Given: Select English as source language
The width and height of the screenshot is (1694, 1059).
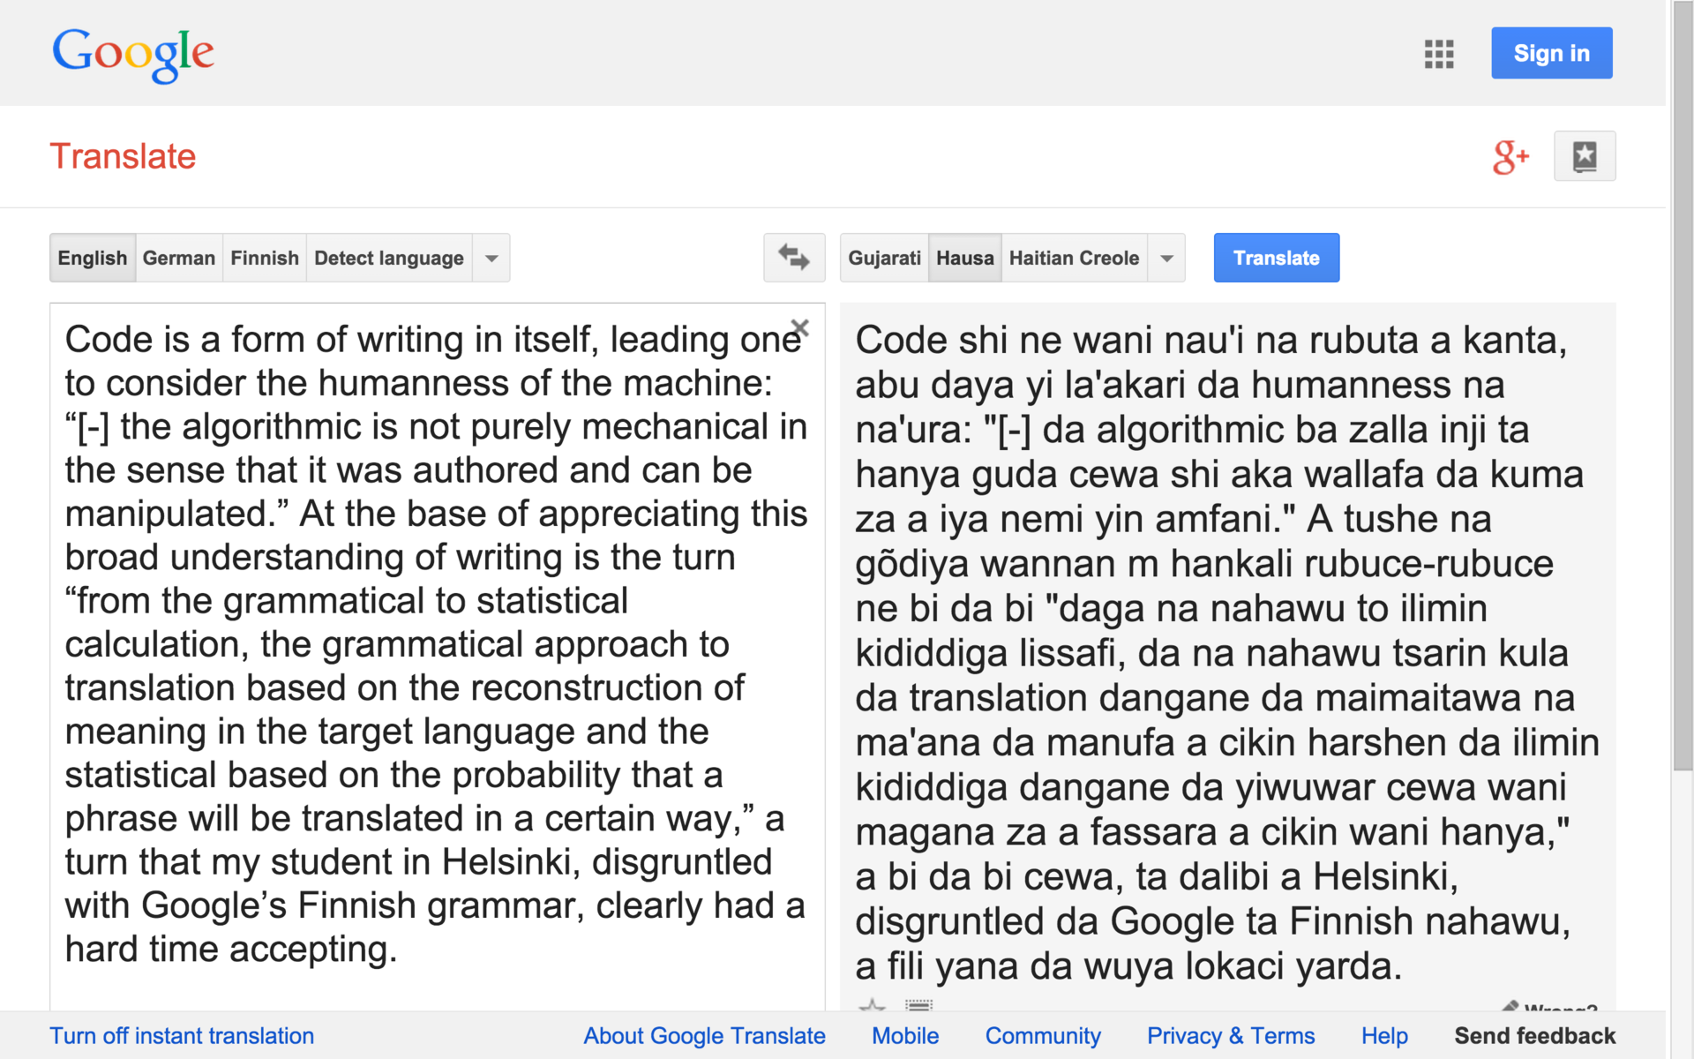Looking at the screenshot, I should coord(93,258).
